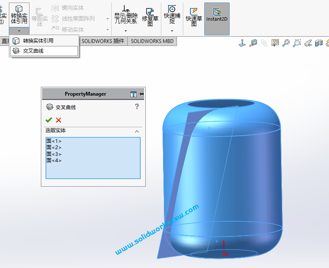The width and height of the screenshot is (329, 268).
Task: Switch to the SOLIDWORKS 插件 tab
Action: [103, 41]
